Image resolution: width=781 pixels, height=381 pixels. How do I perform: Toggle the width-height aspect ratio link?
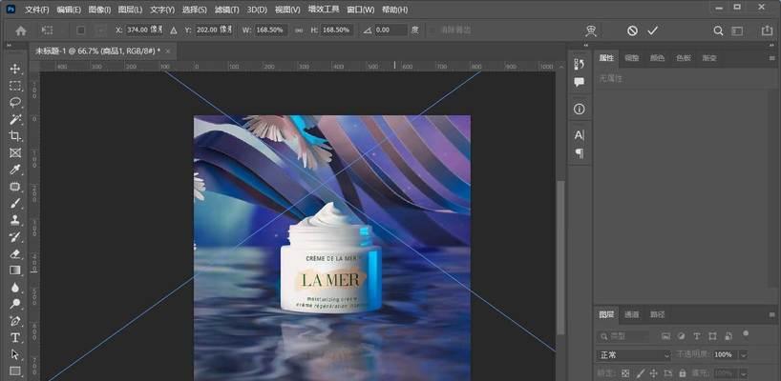pos(298,30)
